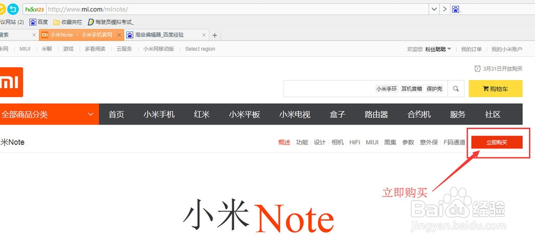Select 红米 in main navigation
Screen dimensions: 535x244
tap(202, 114)
